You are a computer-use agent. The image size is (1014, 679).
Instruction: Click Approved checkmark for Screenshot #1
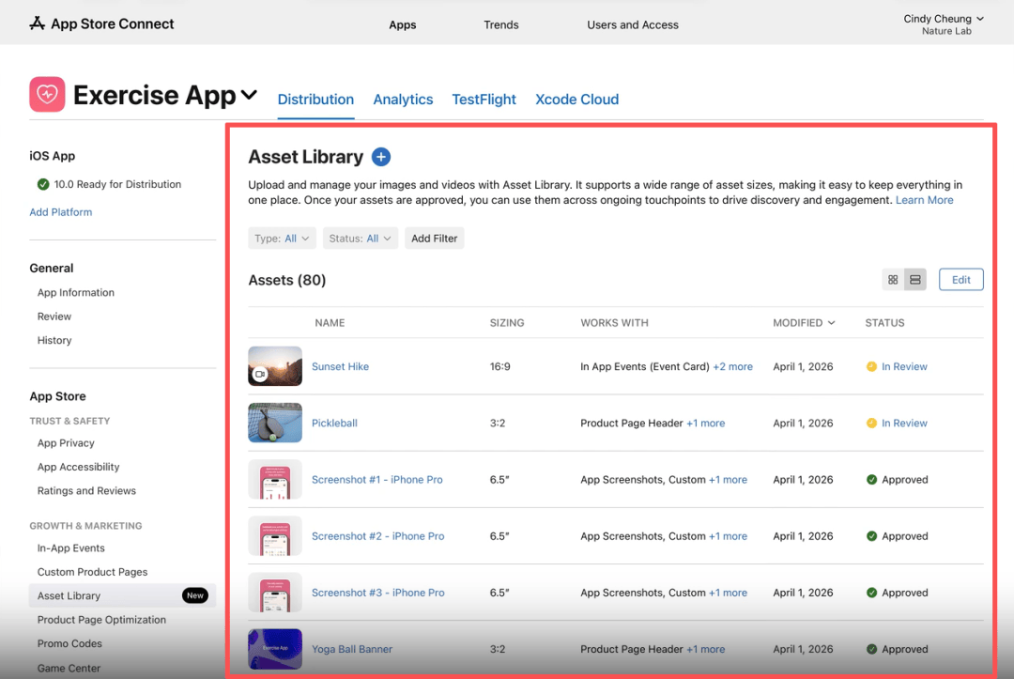[x=871, y=480]
